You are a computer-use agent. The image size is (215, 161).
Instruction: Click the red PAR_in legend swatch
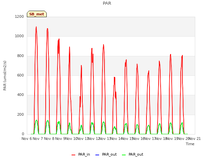coord(73,155)
